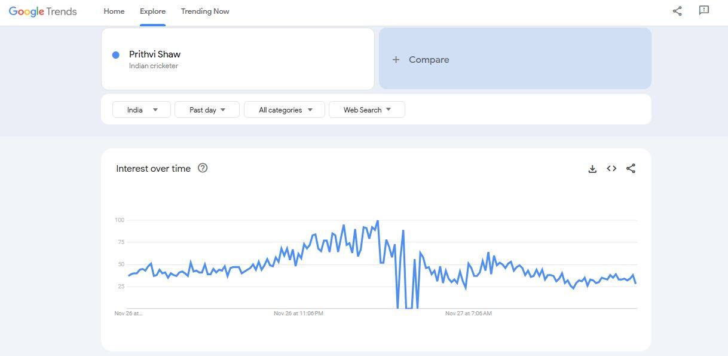Open the embed code icon
Image resolution: width=728 pixels, height=356 pixels.
click(611, 169)
